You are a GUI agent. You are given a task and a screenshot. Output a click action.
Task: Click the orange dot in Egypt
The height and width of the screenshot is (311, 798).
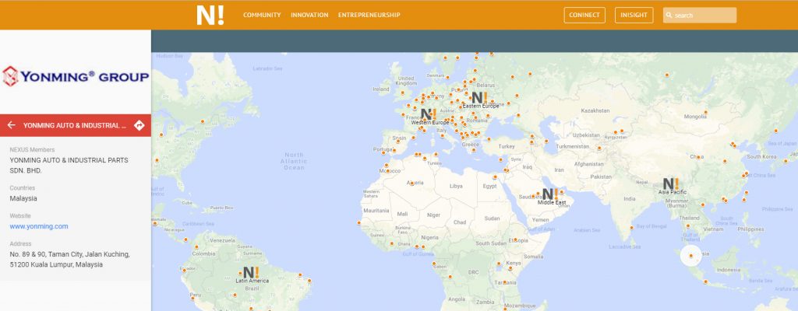[495, 177]
